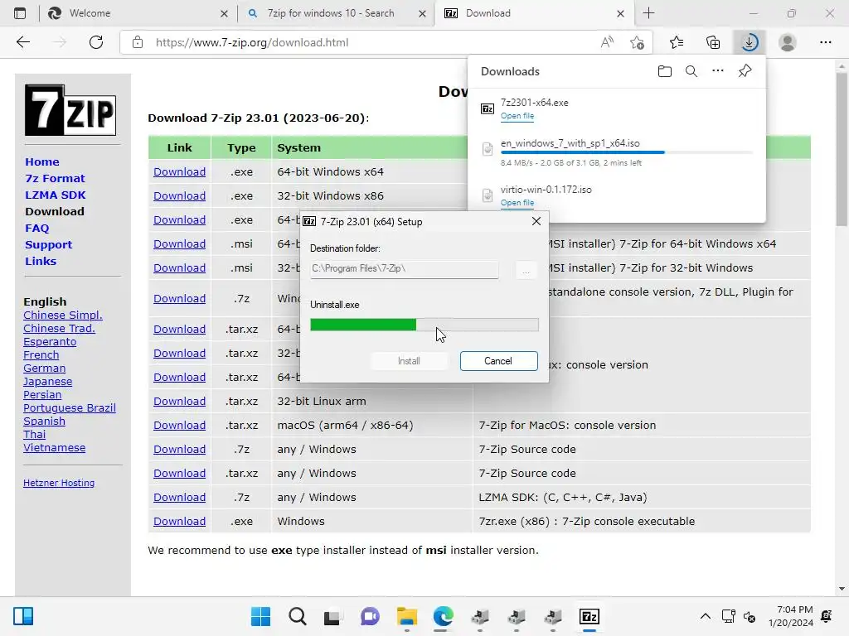Open More options in Downloads panel

coord(717,71)
